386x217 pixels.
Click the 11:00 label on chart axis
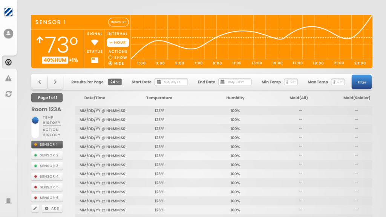point(237,63)
